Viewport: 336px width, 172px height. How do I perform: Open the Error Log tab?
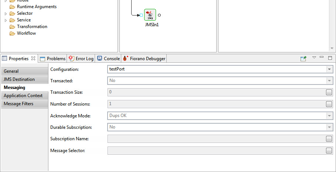[81, 59]
